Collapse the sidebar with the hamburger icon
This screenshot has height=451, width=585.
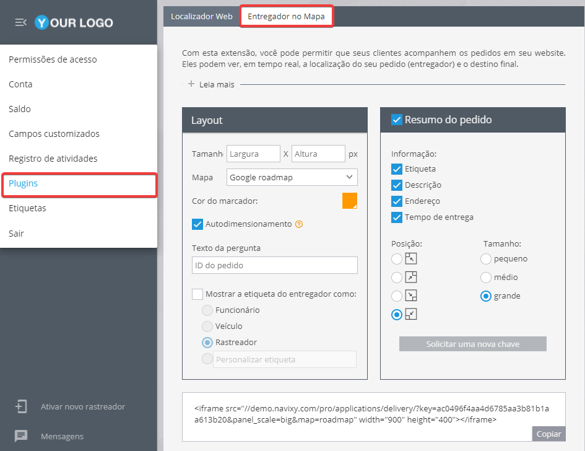pyautogui.click(x=20, y=22)
